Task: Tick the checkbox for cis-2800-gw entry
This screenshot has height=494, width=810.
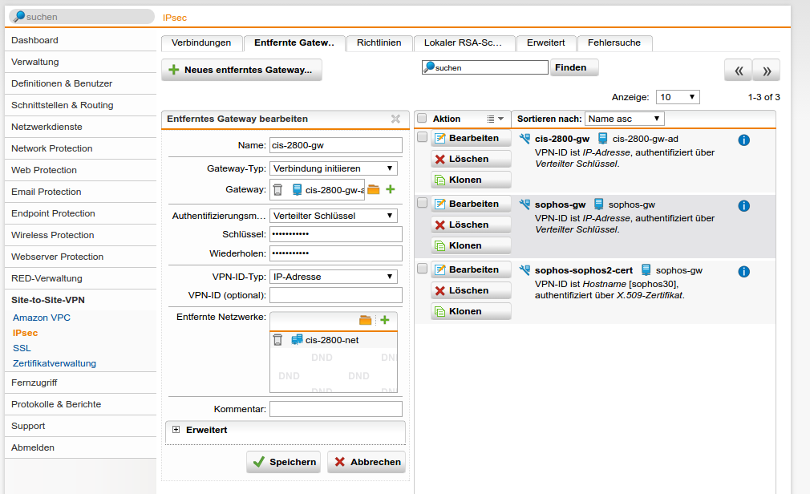Action: pyautogui.click(x=423, y=137)
